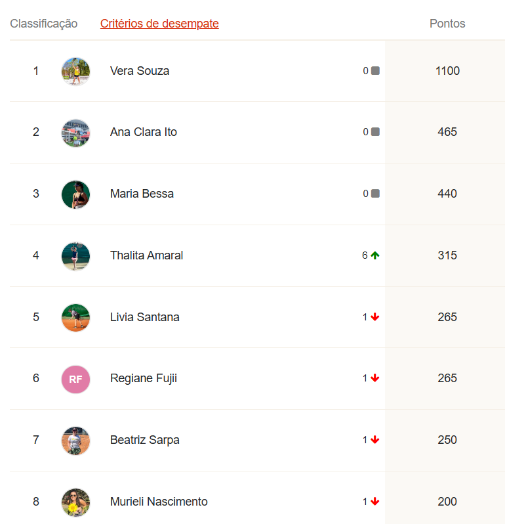Click the red down arrow beside Livia Santana

(x=375, y=317)
